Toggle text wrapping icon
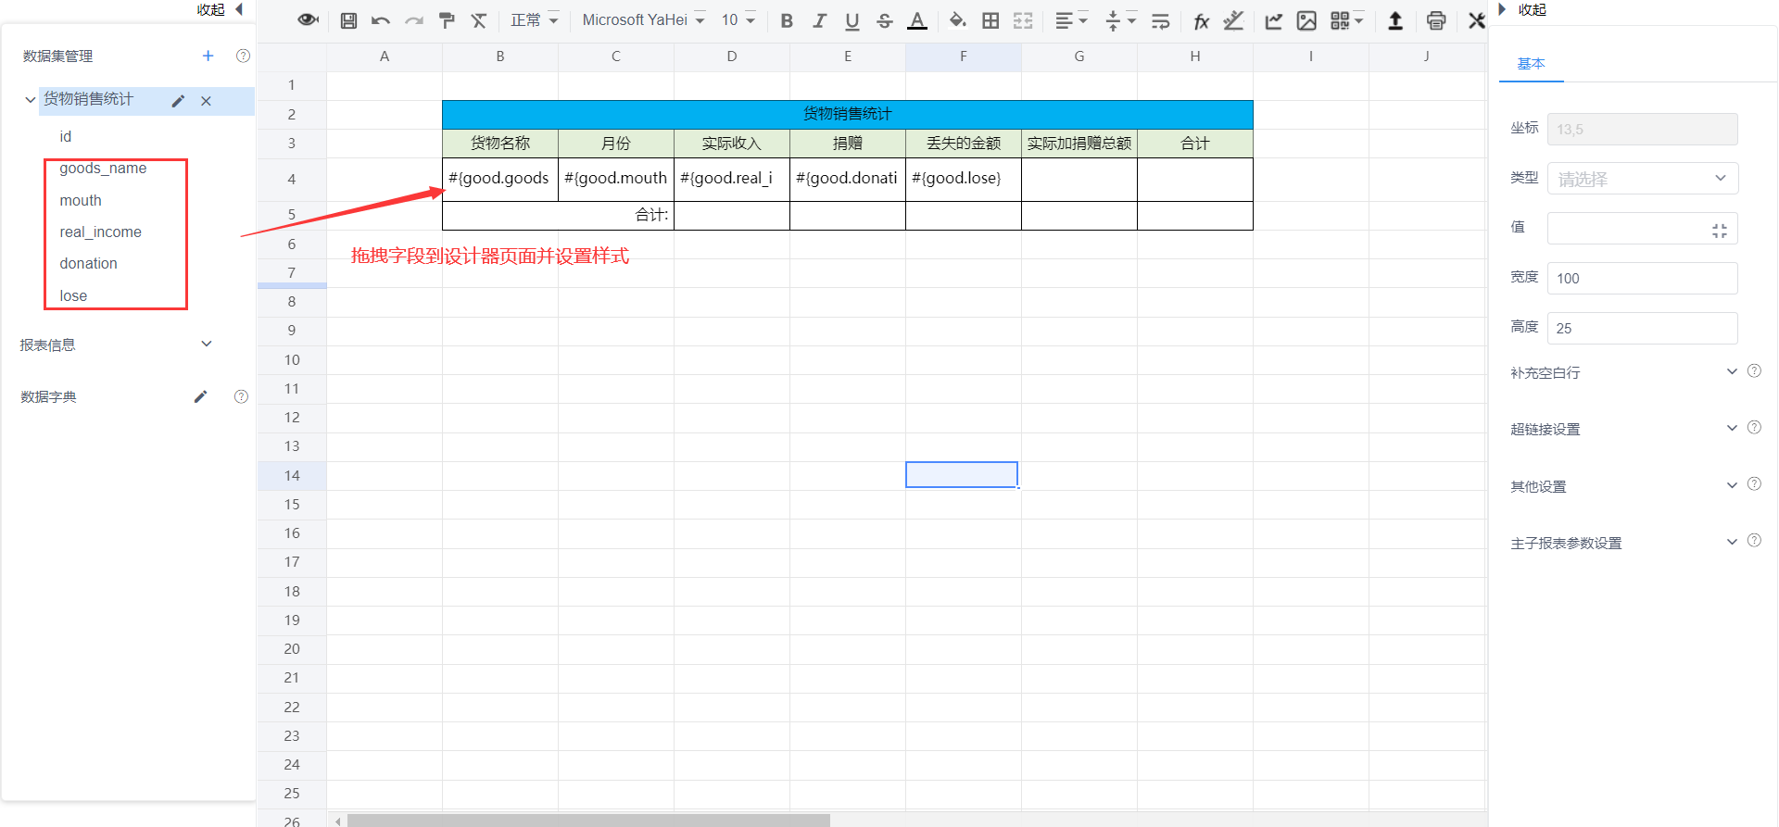This screenshot has height=827, width=1779. pos(1161,20)
